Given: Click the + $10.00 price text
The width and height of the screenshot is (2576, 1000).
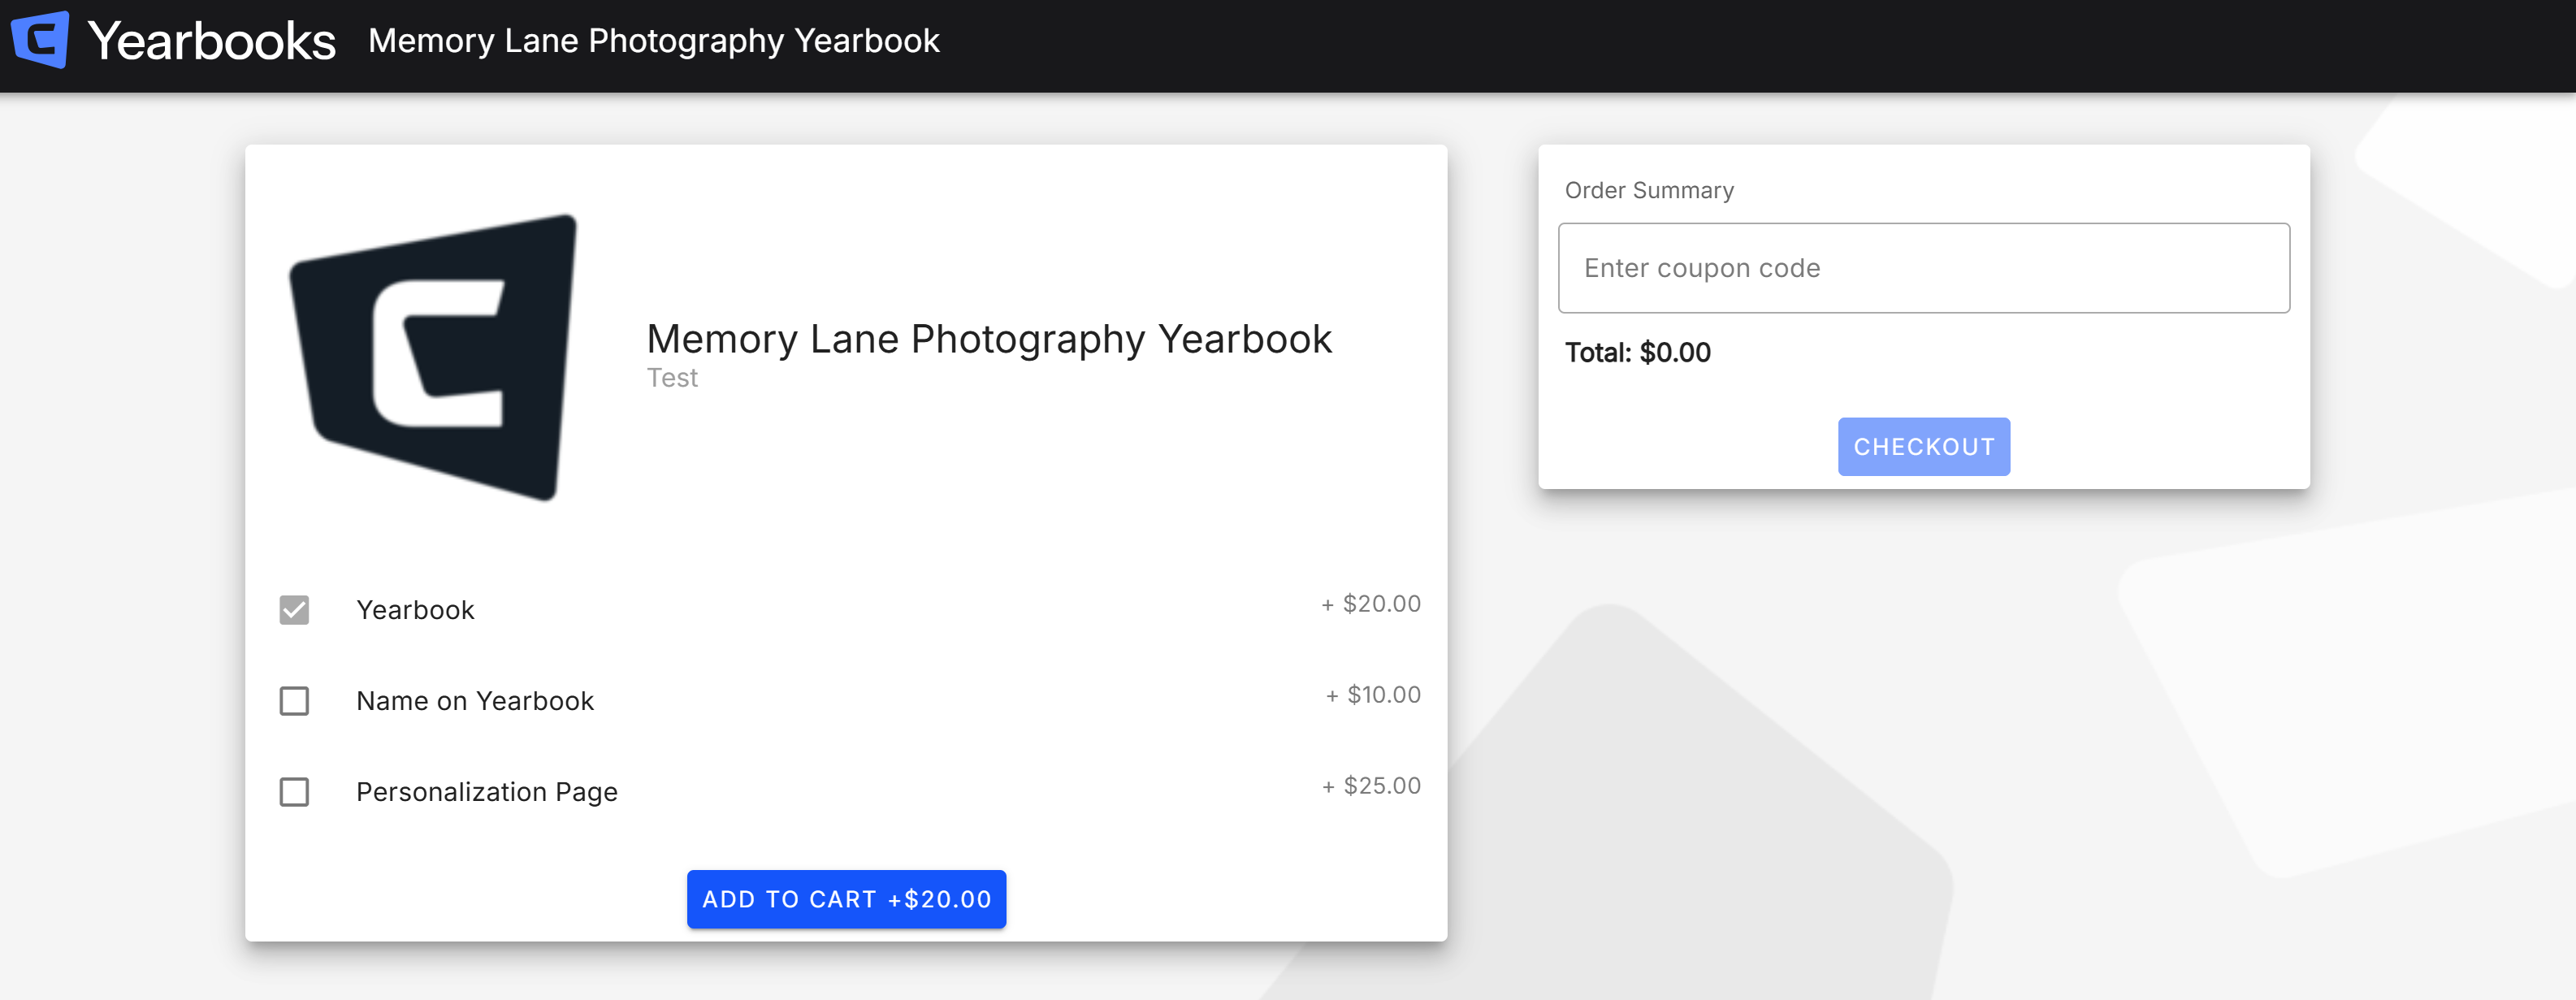Looking at the screenshot, I should [1373, 695].
